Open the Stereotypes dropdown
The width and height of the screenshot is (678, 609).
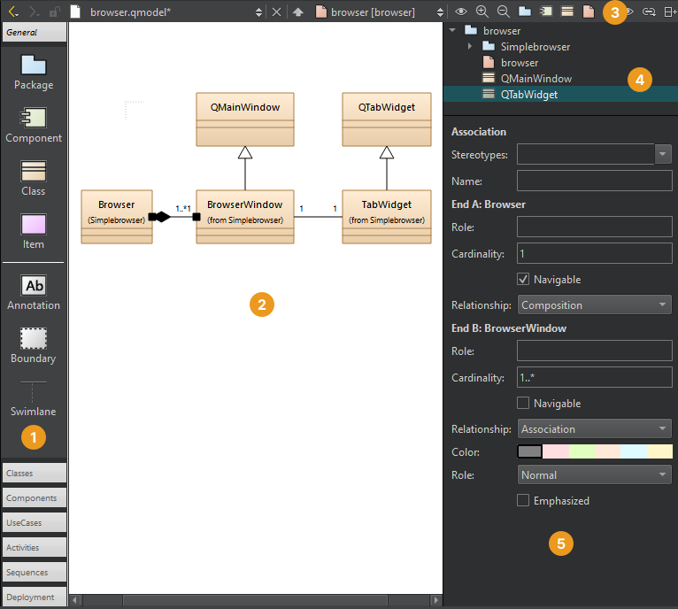tap(663, 155)
